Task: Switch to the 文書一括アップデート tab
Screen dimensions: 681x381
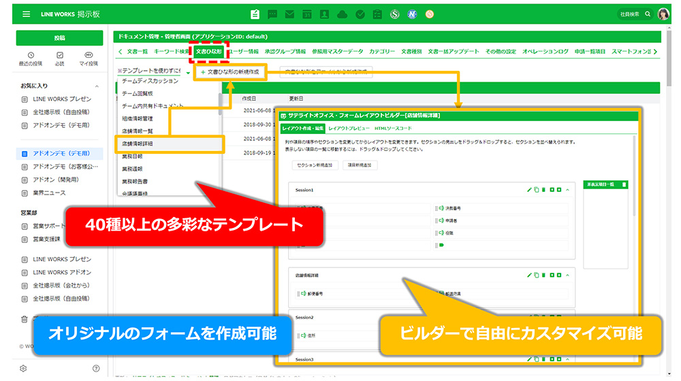Action: pos(454,52)
